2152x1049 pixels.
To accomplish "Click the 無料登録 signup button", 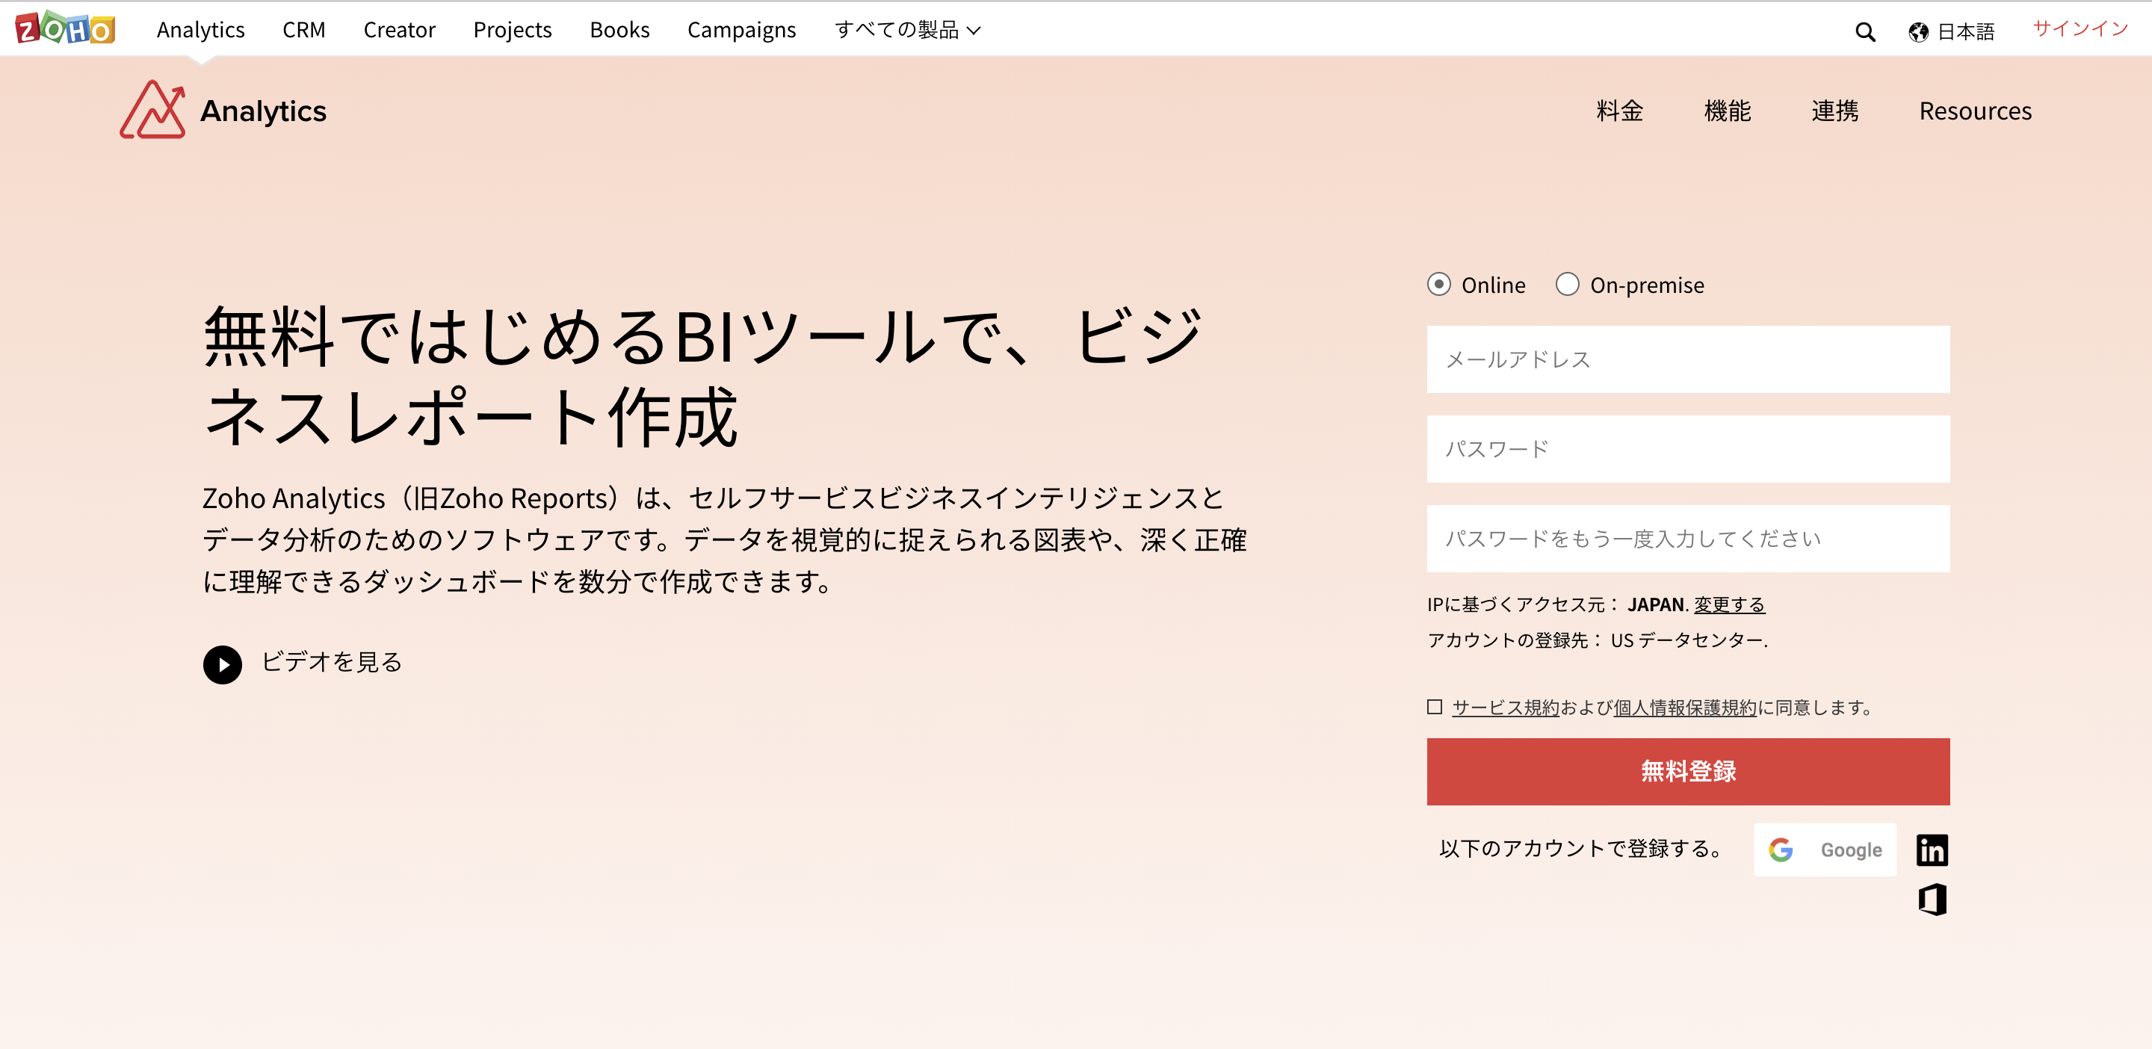I will tap(1687, 771).
